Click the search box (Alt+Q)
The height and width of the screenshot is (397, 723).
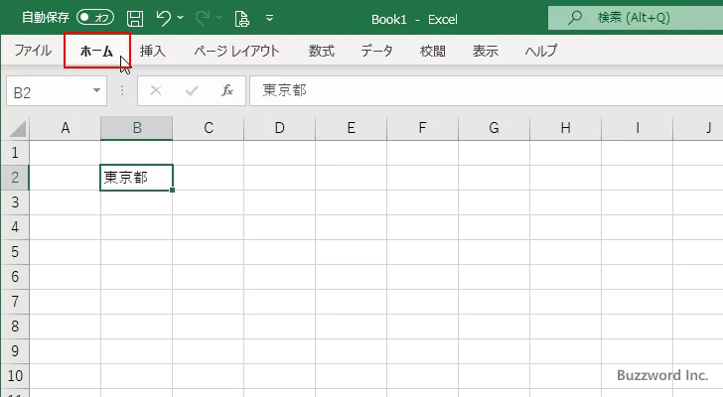(636, 18)
